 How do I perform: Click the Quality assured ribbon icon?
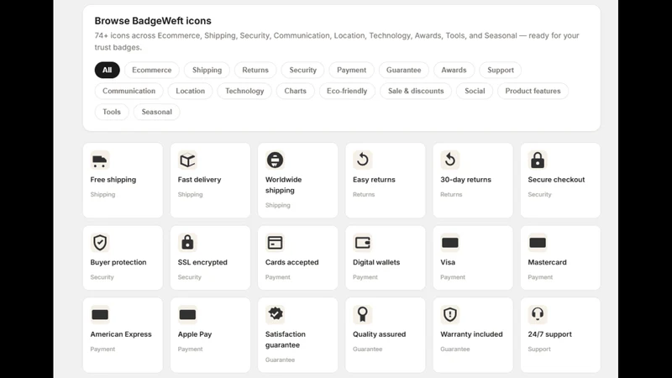363,314
